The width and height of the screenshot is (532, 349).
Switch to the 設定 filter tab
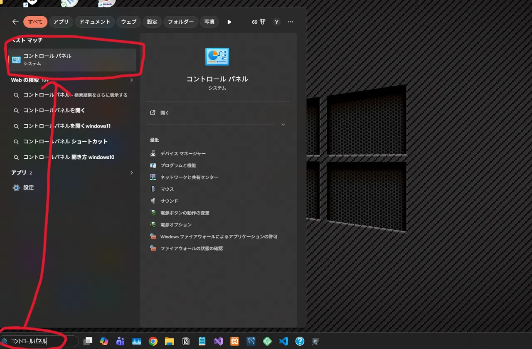pos(152,22)
